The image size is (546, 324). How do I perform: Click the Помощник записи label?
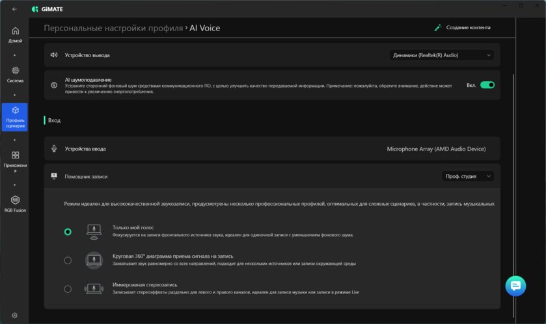[86, 177]
